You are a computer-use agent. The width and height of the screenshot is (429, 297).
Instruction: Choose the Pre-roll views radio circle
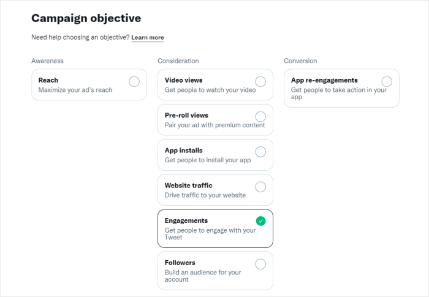click(x=260, y=116)
